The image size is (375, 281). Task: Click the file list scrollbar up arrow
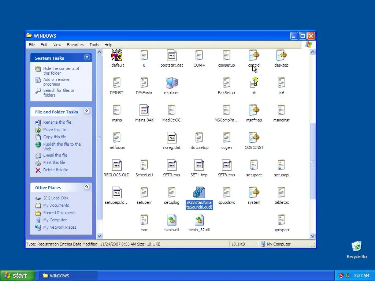[312, 52]
